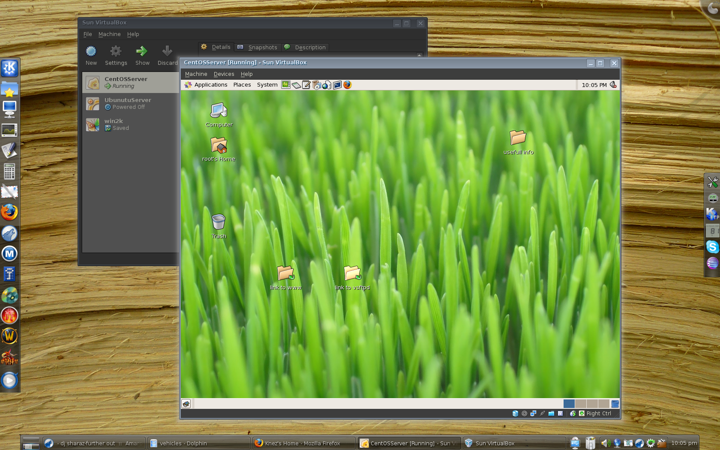Select the second workspace in the switcher
Image resolution: width=720 pixels, height=450 pixels.
(x=580, y=404)
